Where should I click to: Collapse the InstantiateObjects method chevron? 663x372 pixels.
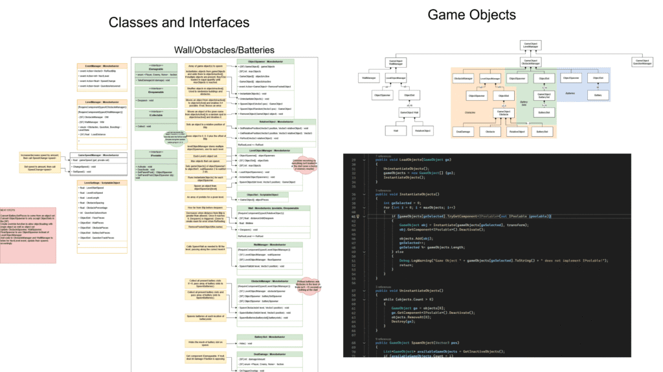point(364,194)
